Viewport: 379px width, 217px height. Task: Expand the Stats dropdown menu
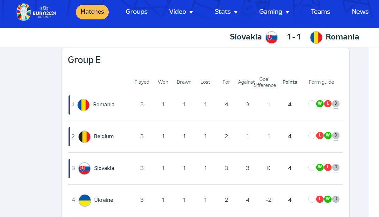(226, 11)
